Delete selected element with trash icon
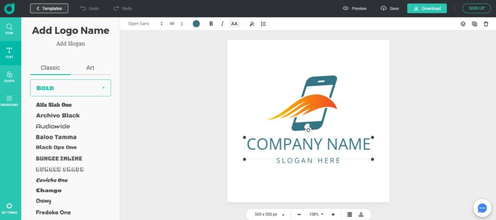 [x=486, y=24]
